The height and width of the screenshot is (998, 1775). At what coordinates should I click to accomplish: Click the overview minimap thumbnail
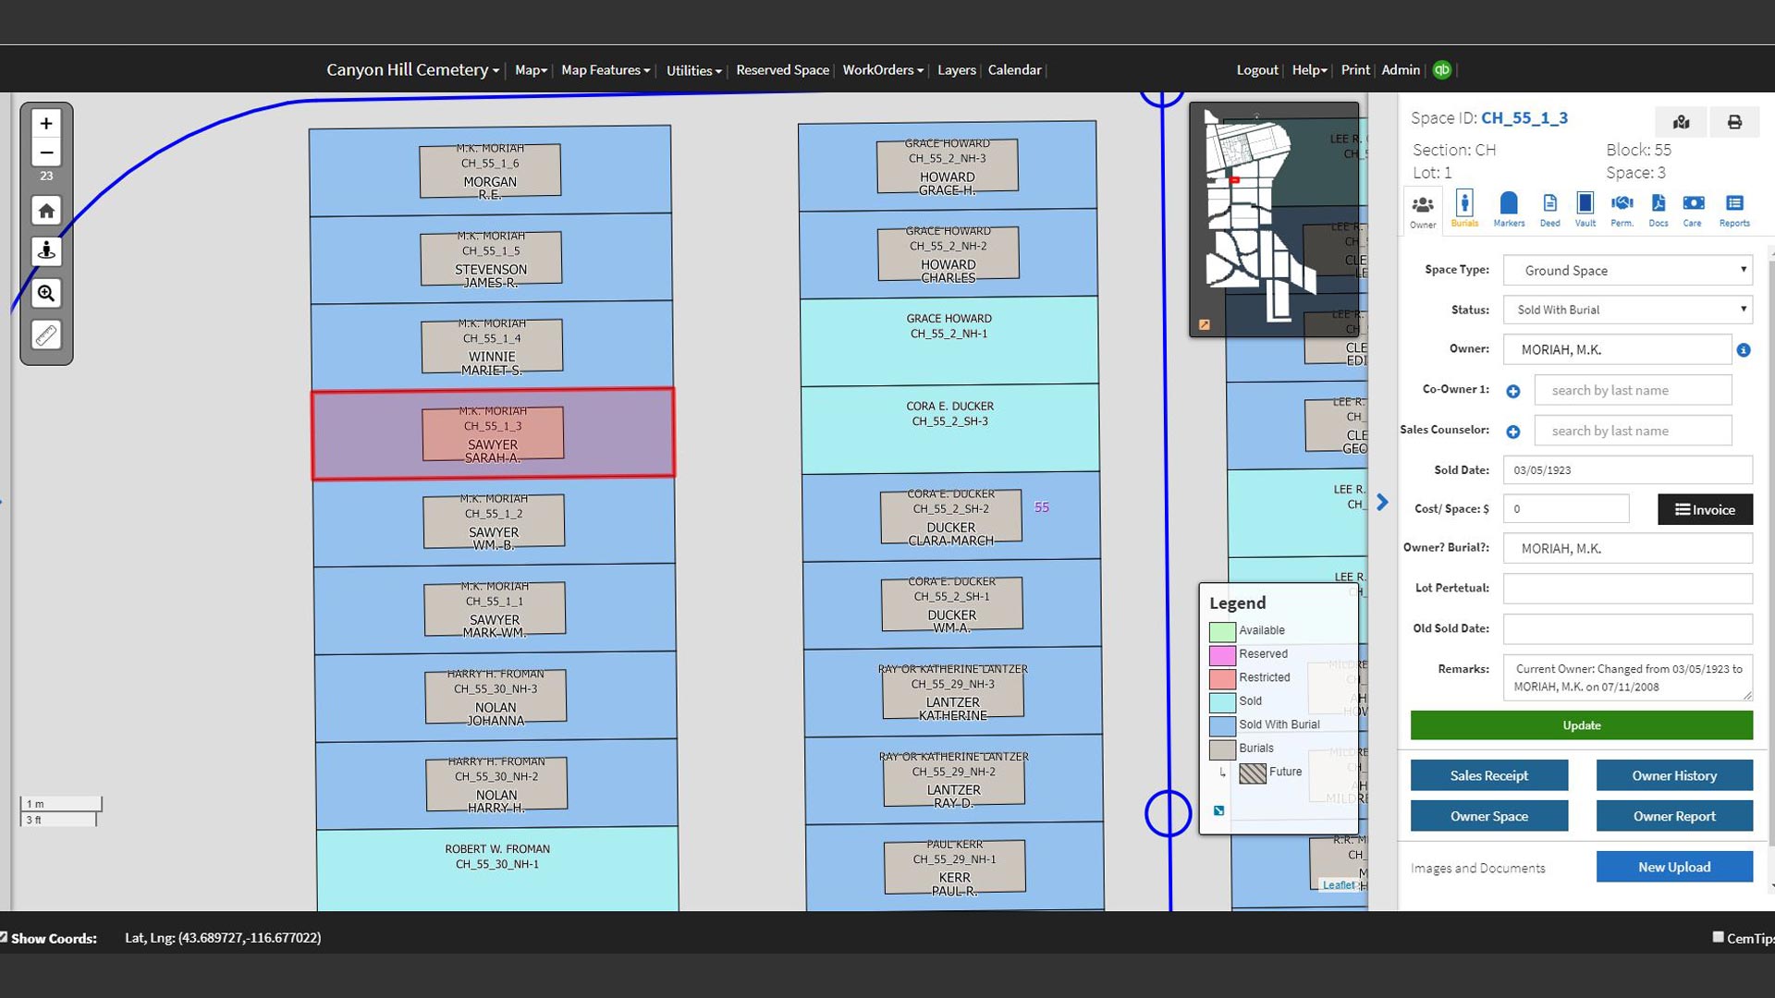1274,219
